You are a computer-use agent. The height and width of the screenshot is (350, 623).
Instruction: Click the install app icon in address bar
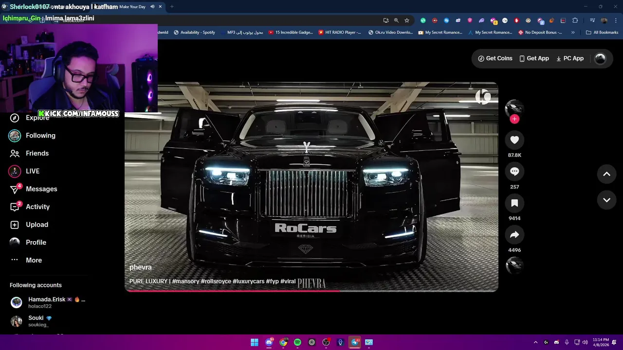click(x=386, y=20)
